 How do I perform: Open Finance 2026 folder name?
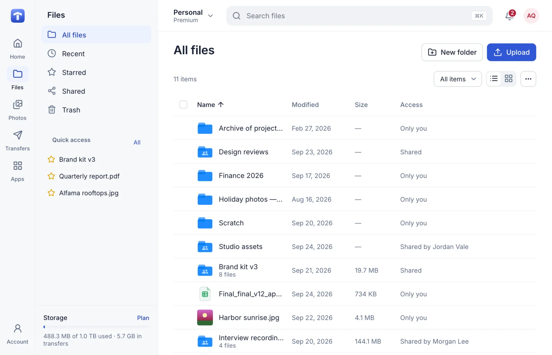pos(241,176)
